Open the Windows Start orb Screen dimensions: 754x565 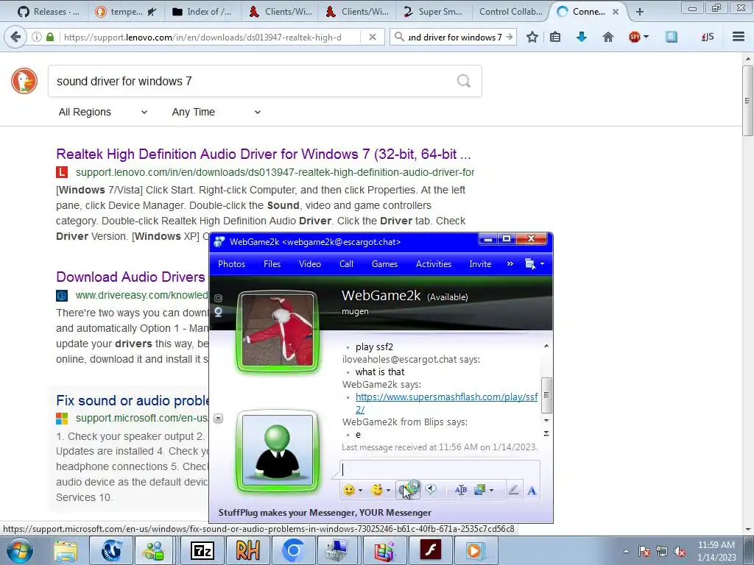coord(20,550)
